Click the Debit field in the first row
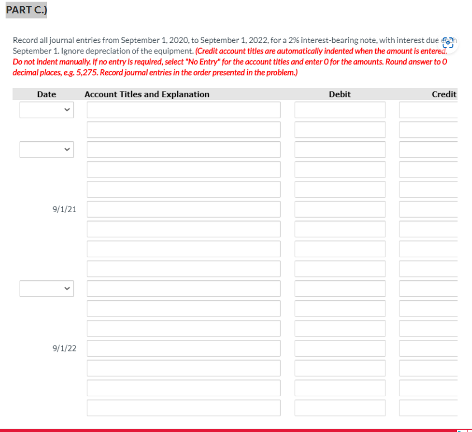This screenshot has height=432, width=472. 339,109
